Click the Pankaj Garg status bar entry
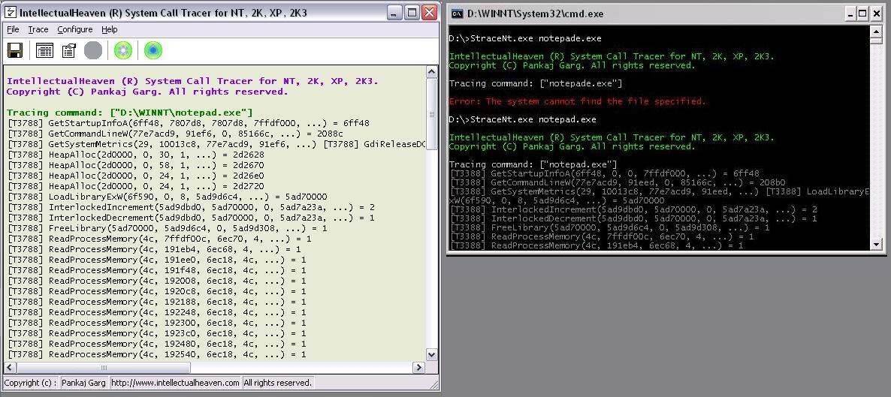 (83, 383)
